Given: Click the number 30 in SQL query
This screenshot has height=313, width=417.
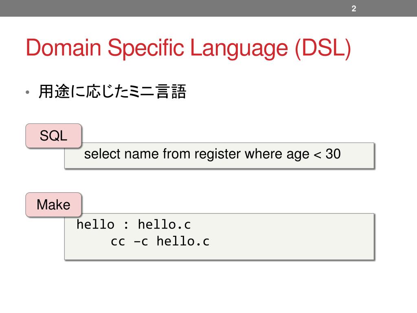Looking at the screenshot, I should pyautogui.click(x=333, y=154).
